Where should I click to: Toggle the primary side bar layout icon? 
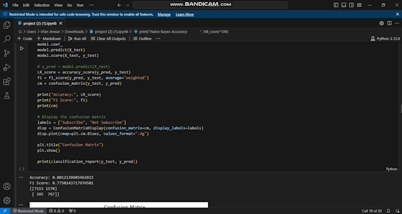coord(336,5)
